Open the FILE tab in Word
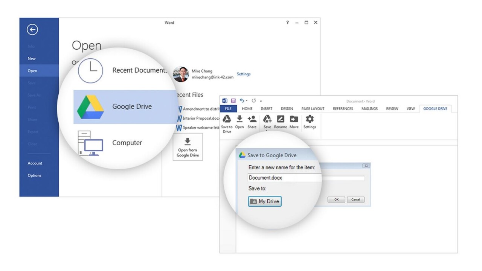Viewport: 482px width, 271px height. 228,109
